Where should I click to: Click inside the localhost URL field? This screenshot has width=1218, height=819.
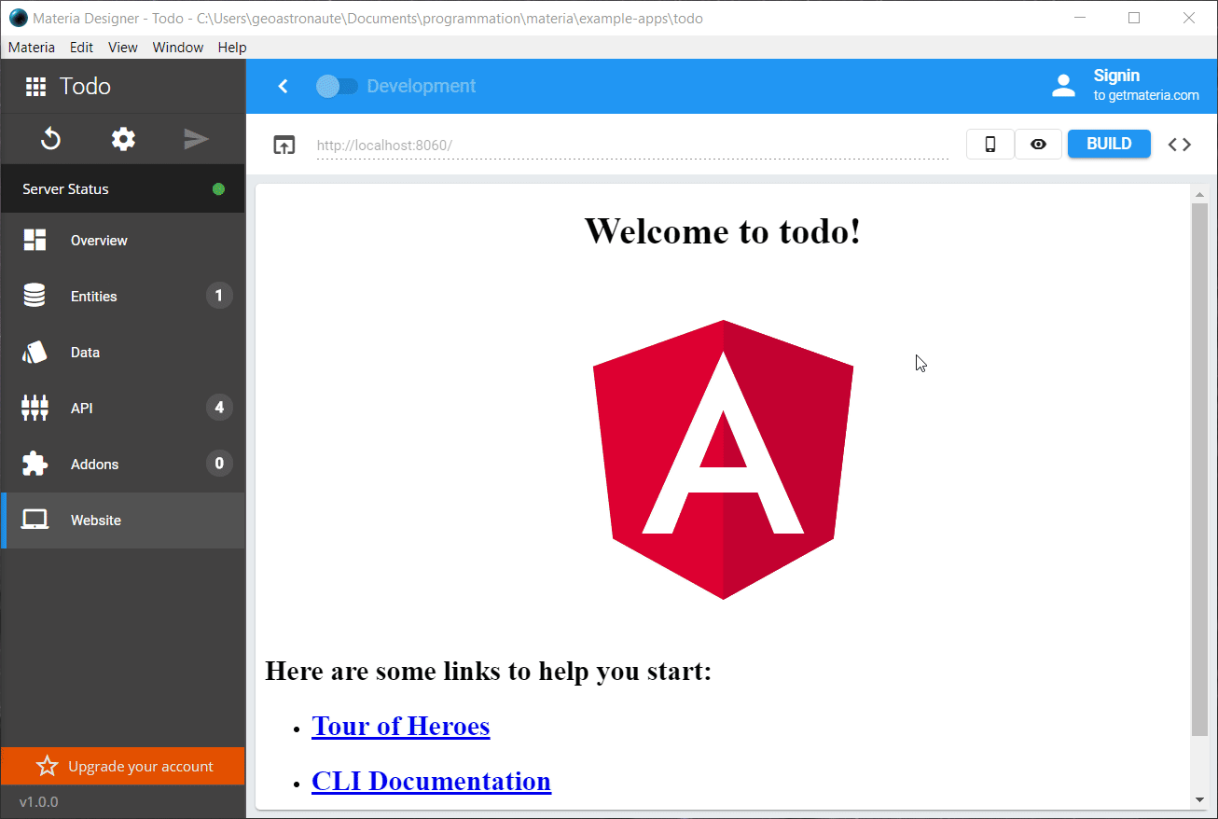[560, 145]
